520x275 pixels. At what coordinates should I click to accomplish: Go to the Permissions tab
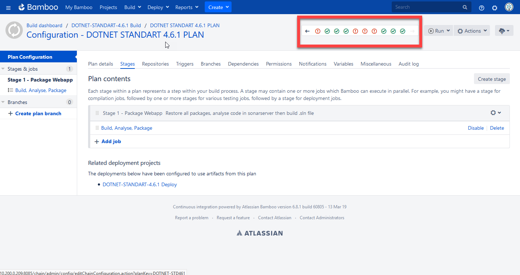(279, 64)
